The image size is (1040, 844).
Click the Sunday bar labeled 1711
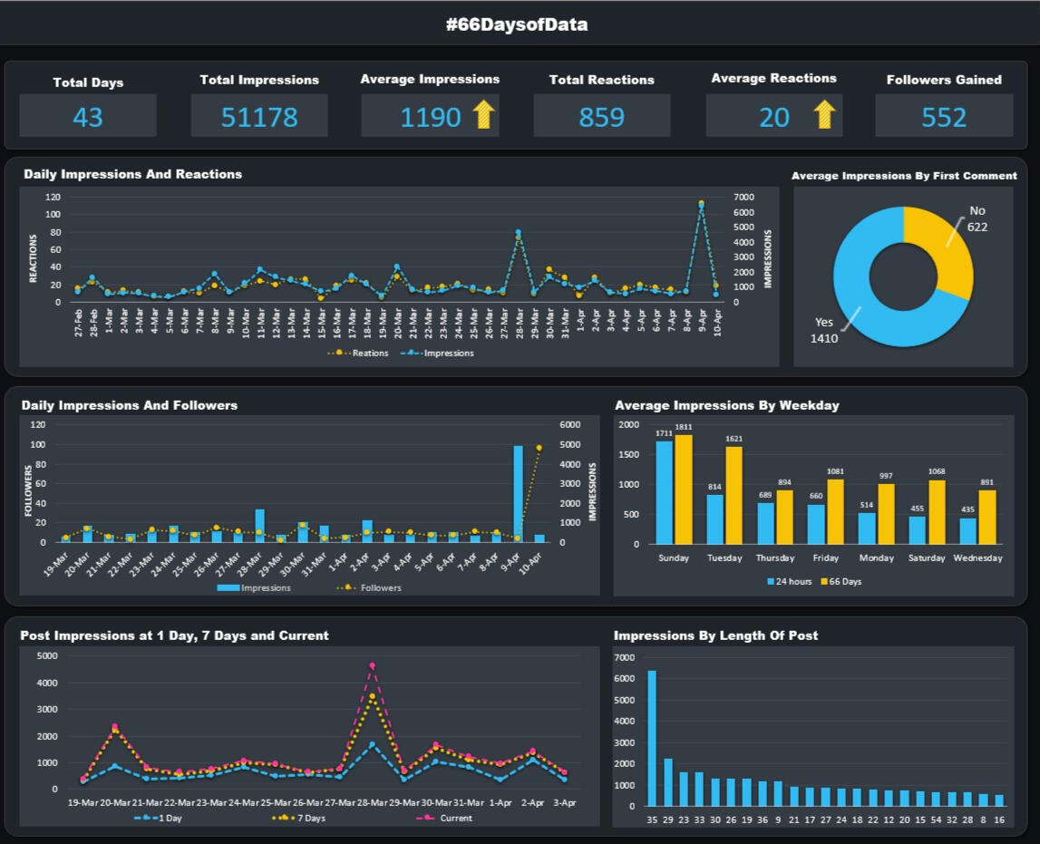click(665, 492)
